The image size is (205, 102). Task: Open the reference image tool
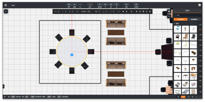coord(136,4)
